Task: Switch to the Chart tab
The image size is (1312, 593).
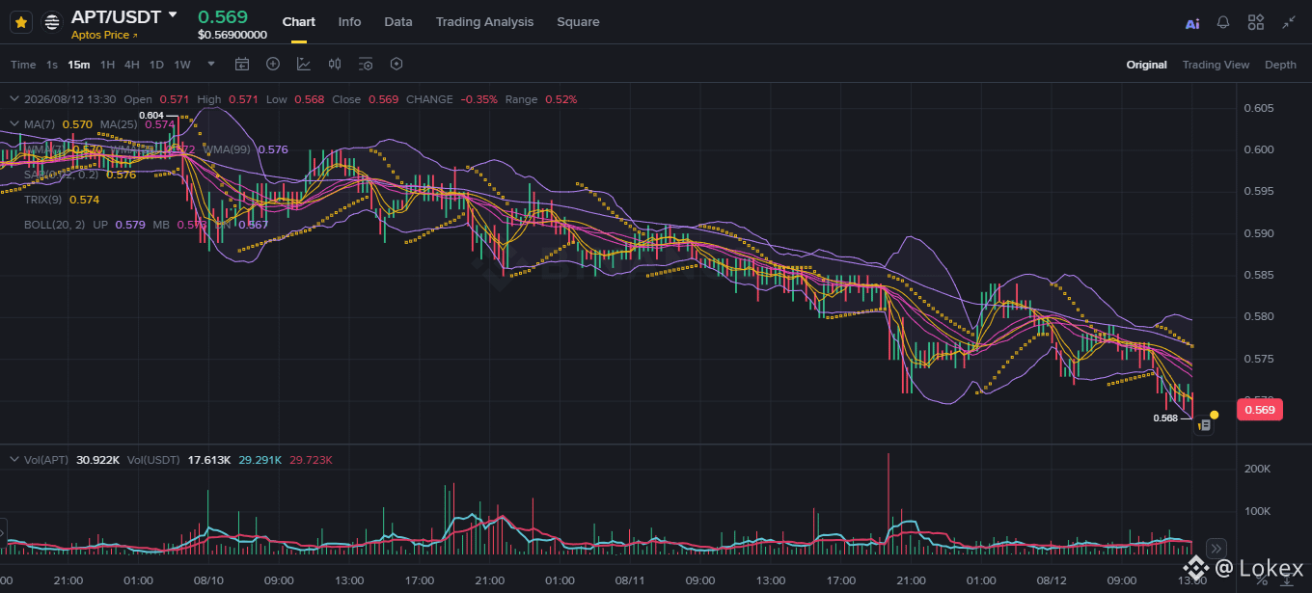Action: (x=299, y=21)
